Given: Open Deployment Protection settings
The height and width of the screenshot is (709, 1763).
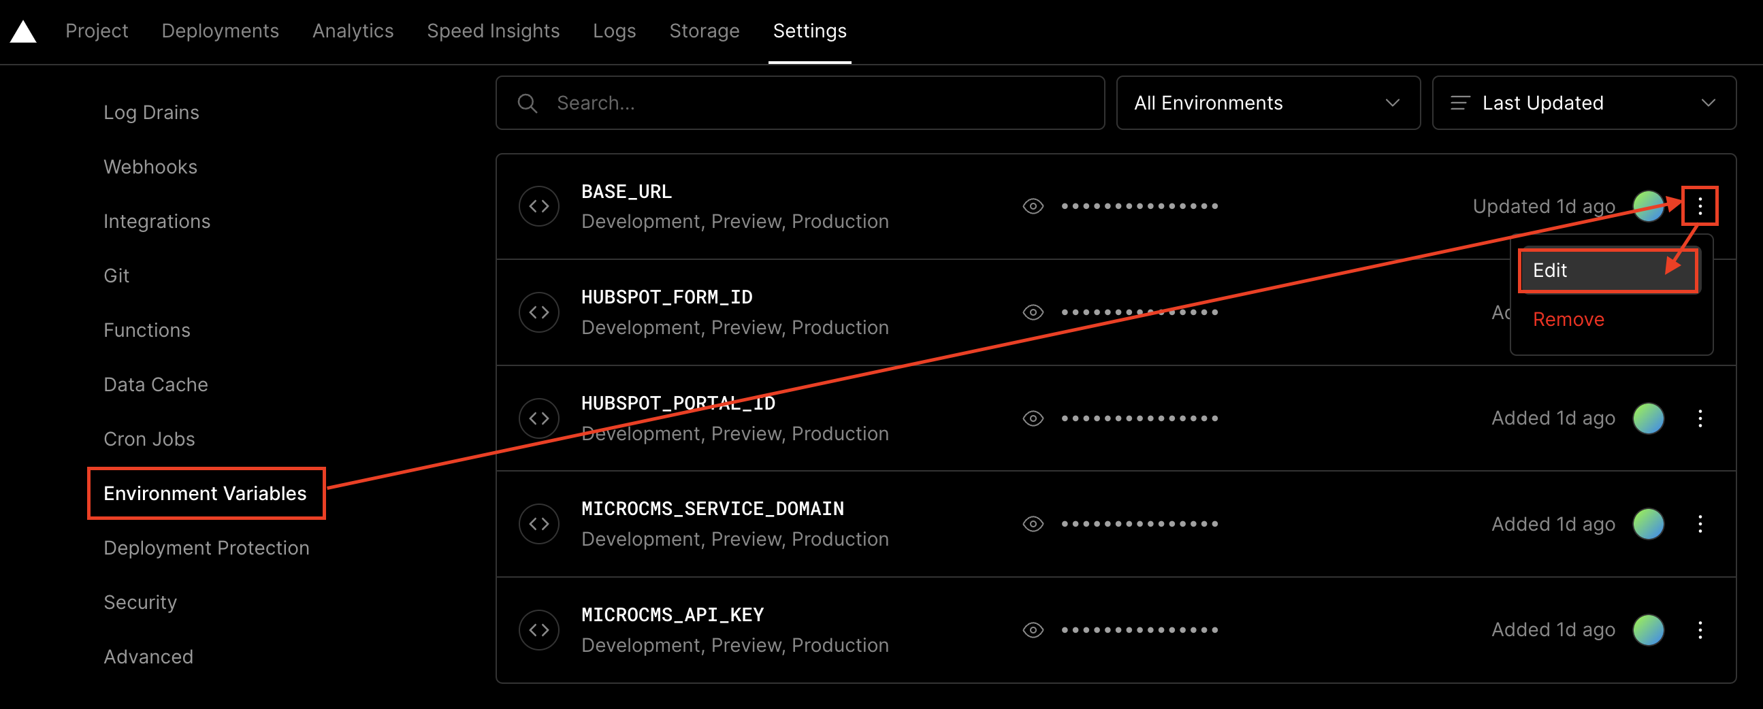Looking at the screenshot, I should [206, 548].
